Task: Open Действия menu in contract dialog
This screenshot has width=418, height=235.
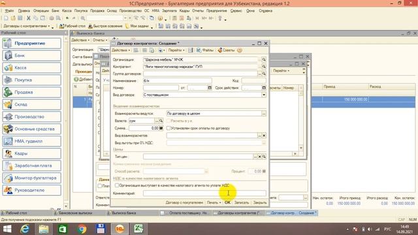Action: point(121,50)
